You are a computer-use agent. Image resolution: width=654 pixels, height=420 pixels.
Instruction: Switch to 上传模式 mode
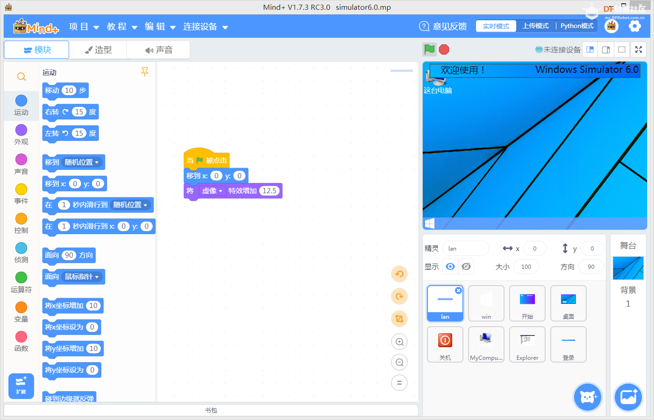[536, 26]
